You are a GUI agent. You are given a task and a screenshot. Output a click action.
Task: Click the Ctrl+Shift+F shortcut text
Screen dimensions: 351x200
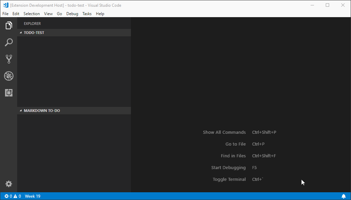[264, 156]
